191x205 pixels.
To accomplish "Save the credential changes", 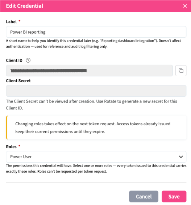I will click(x=174, y=196).
